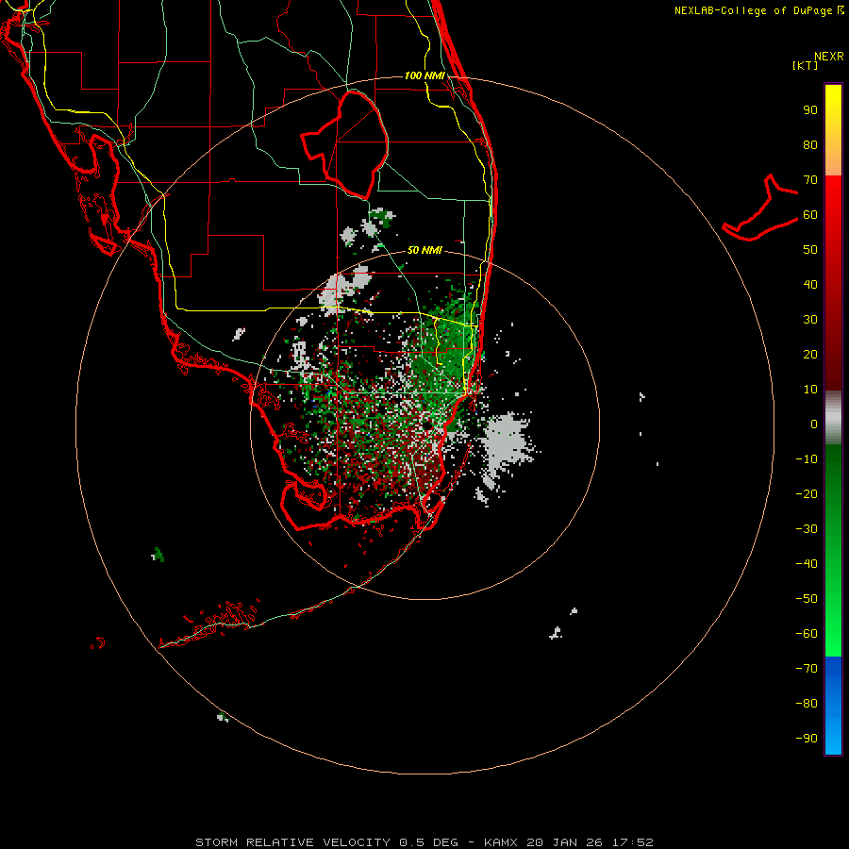Click the NEXR product label

[x=829, y=57]
